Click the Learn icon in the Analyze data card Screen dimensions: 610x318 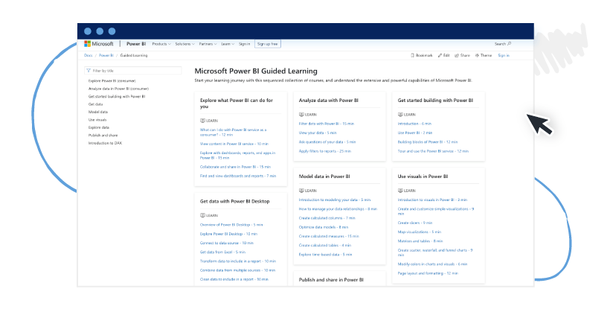pyautogui.click(x=301, y=115)
